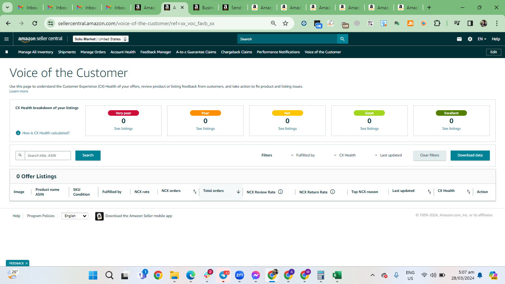View site information icon in address bar
505x284 pixels.
[x=51, y=23]
